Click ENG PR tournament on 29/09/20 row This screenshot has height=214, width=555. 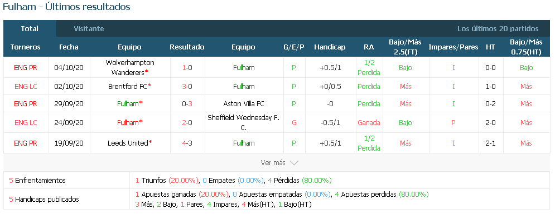point(26,103)
